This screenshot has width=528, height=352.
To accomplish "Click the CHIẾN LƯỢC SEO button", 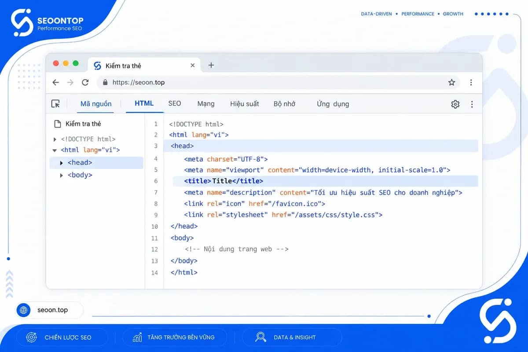I will click(x=62, y=337).
